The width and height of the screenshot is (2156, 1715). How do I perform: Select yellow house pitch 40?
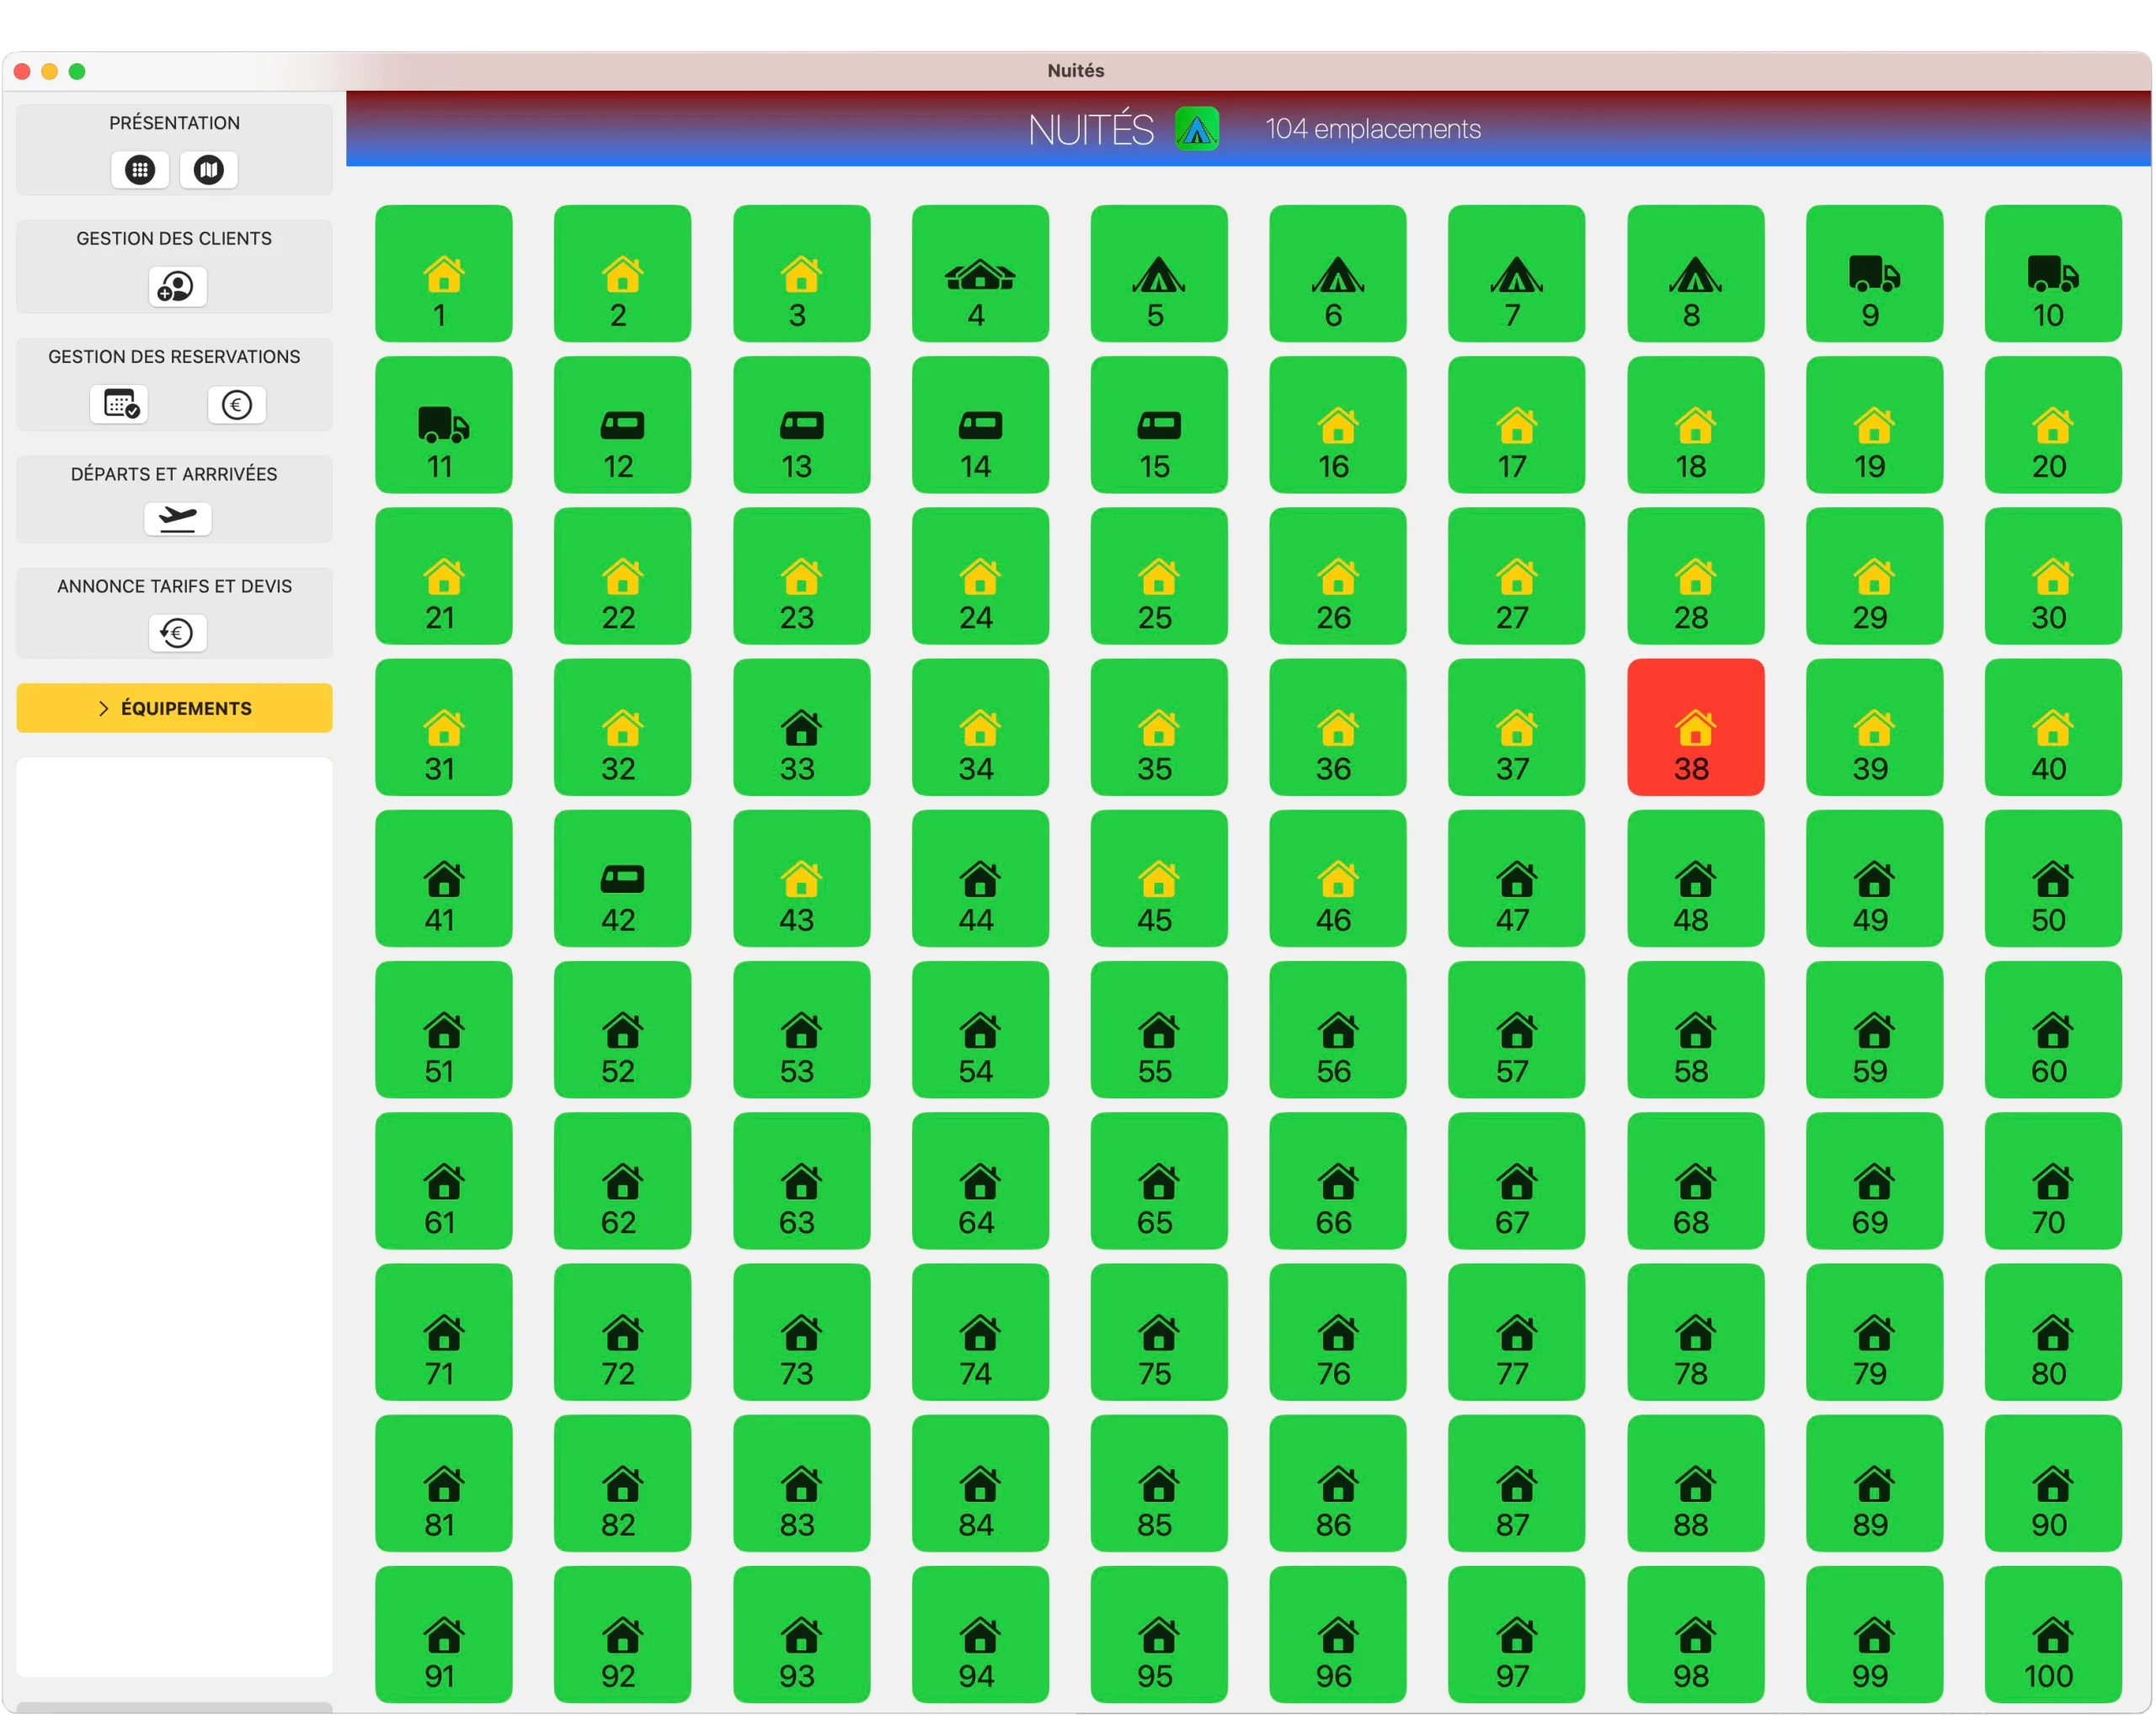click(2053, 728)
